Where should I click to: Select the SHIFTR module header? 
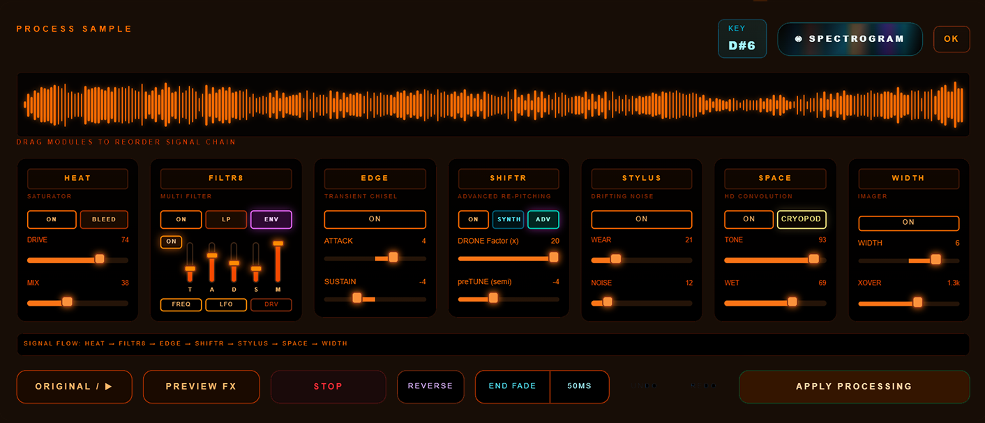pyautogui.click(x=509, y=178)
